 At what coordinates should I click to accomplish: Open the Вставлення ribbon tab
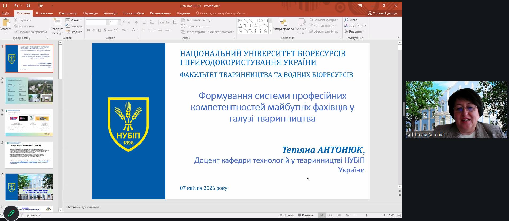coord(44,13)
